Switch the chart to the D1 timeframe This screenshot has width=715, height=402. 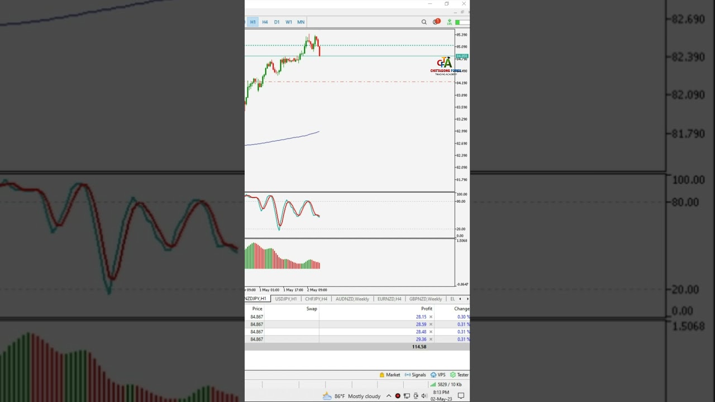click(277, 22)
